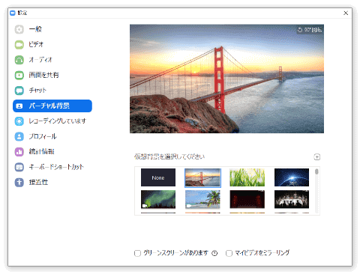Image resolution: width=360 pixels, height=274 pixels.
Task: Choose the Golden Gate Bridge background thumbnail
Action: point(202,177)
